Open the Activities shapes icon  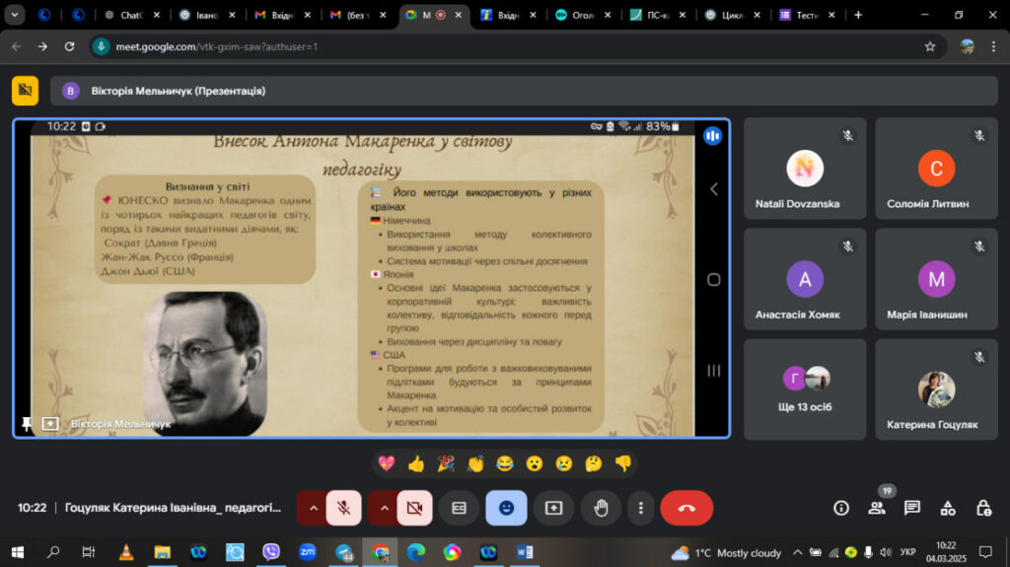click(948, 509)
